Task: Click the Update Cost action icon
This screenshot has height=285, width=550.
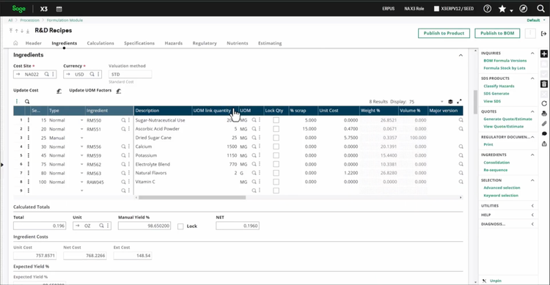Action: (x=59, y=91)
